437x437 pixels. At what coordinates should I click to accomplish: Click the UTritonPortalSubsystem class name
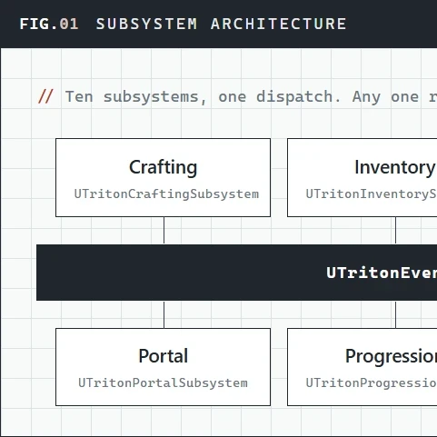point(163,383)
